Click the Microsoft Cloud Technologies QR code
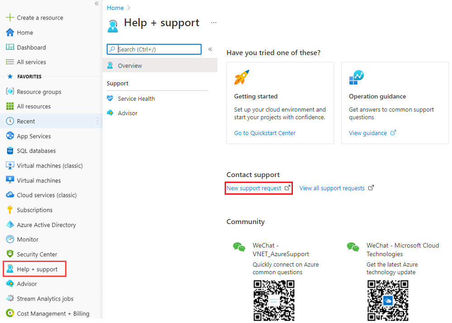 tap(388, 300)
